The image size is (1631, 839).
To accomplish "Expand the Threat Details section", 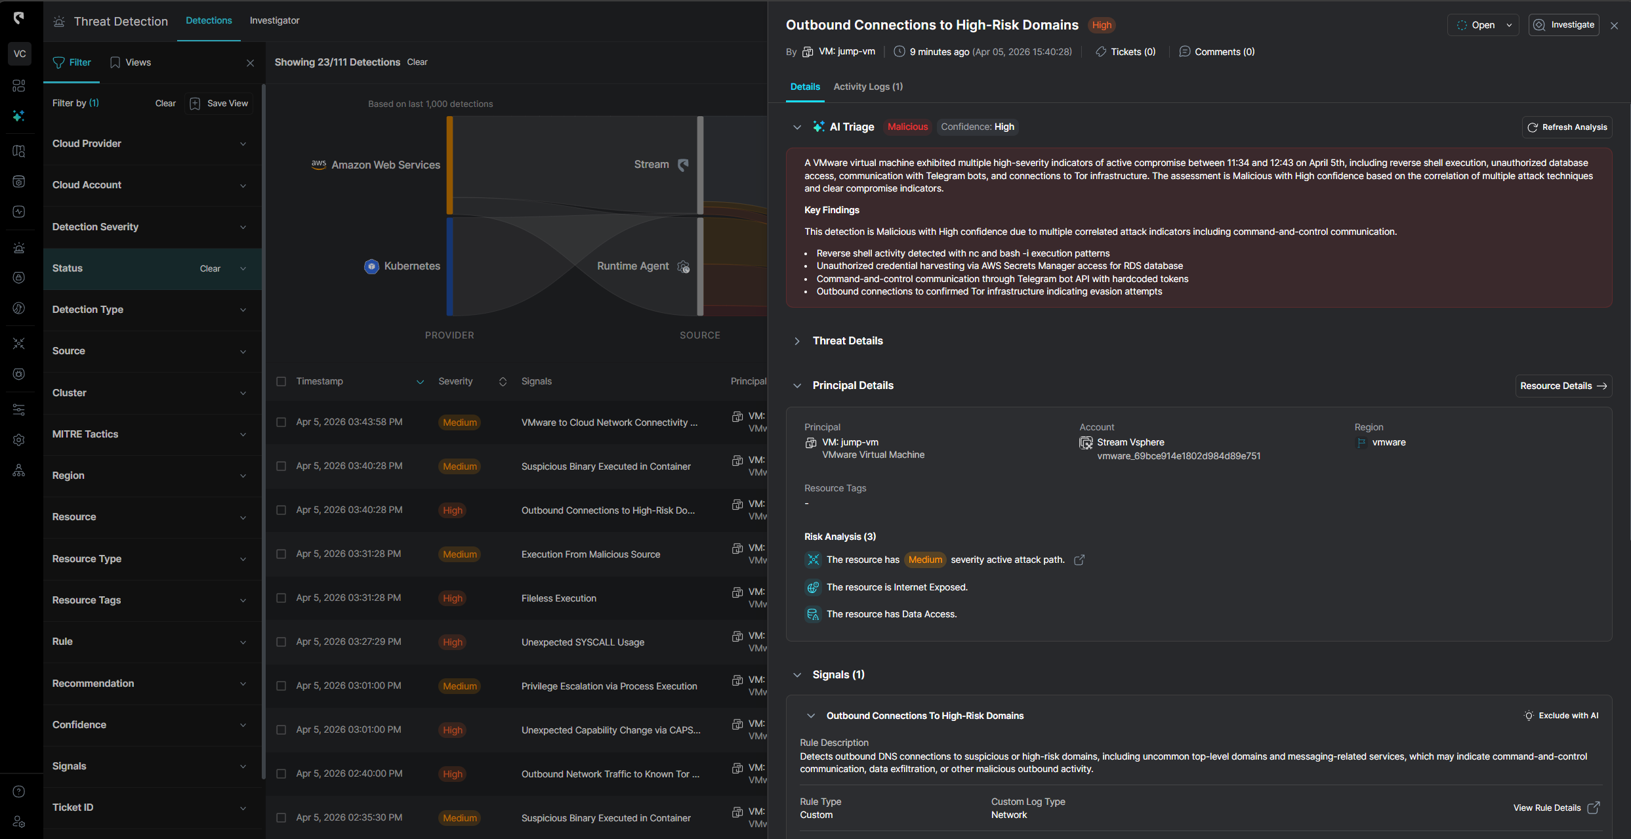I will [797, 340].
